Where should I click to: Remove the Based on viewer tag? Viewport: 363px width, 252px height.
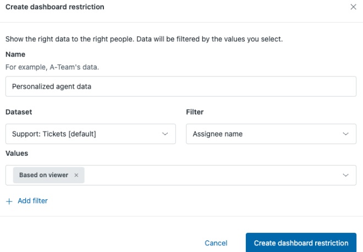click(x=76, y=176)
